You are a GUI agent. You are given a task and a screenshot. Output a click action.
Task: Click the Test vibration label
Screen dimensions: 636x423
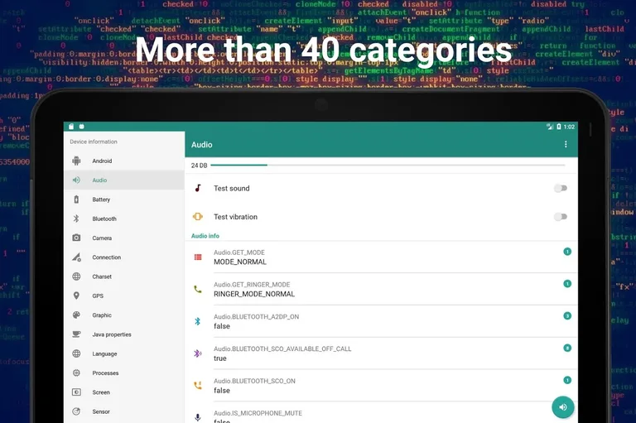[x=236, y=217]
